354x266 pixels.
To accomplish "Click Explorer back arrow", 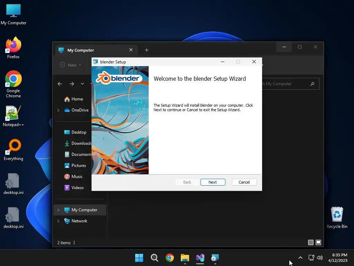I will point(60,84).
